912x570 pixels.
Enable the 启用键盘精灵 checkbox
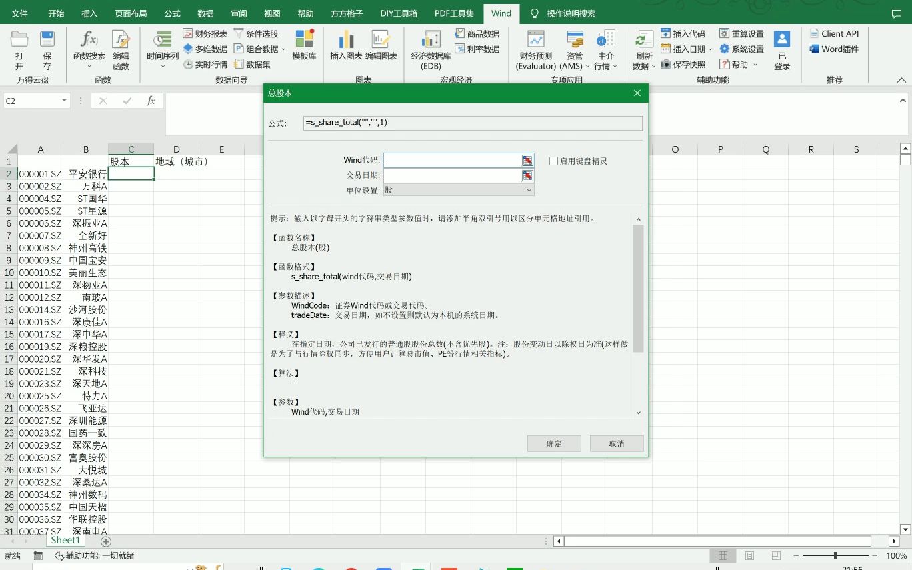[553, 160]
